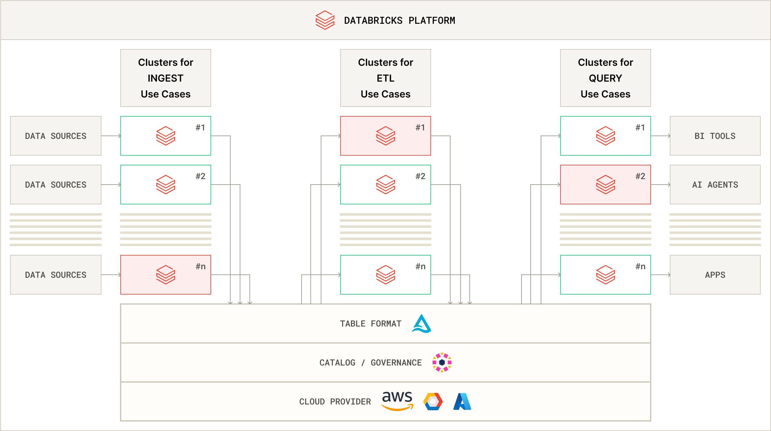Click the DATABRICKS PLATFORM title text
771x431 pixels.
pyautogui.click(x=399, y=20)
